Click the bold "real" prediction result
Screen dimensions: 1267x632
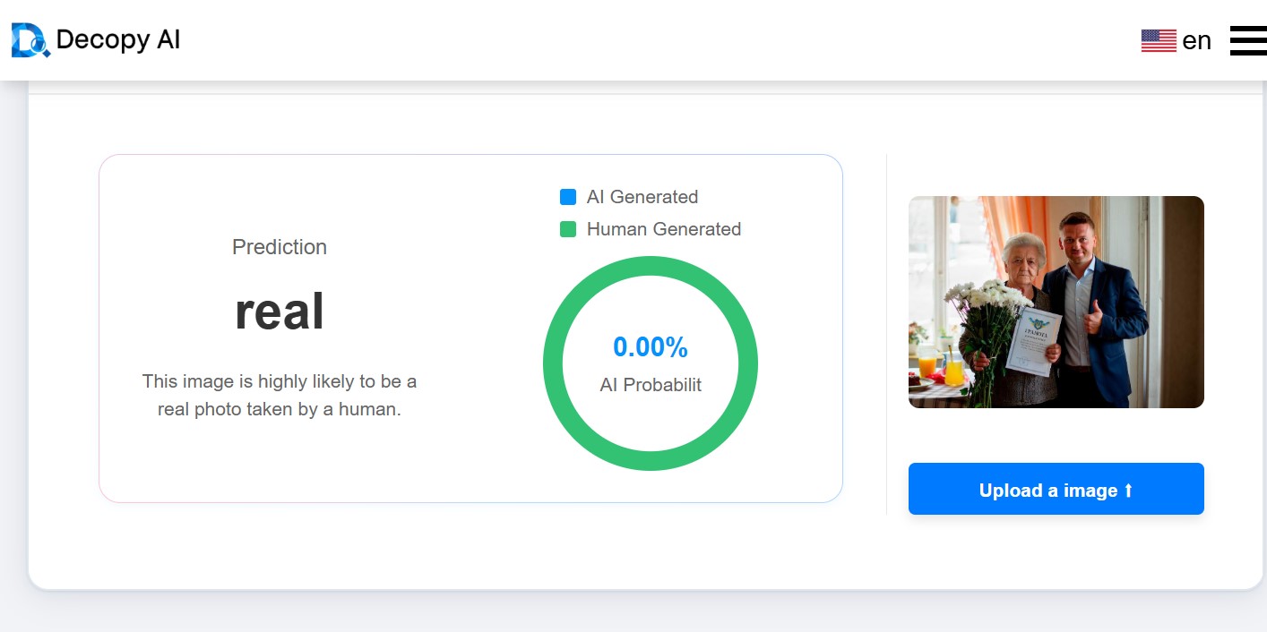[280, 312]
